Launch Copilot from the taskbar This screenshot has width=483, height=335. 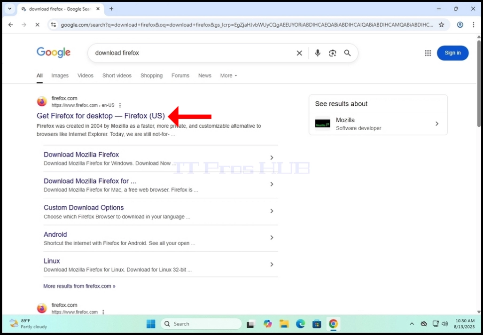pos(267,324)
